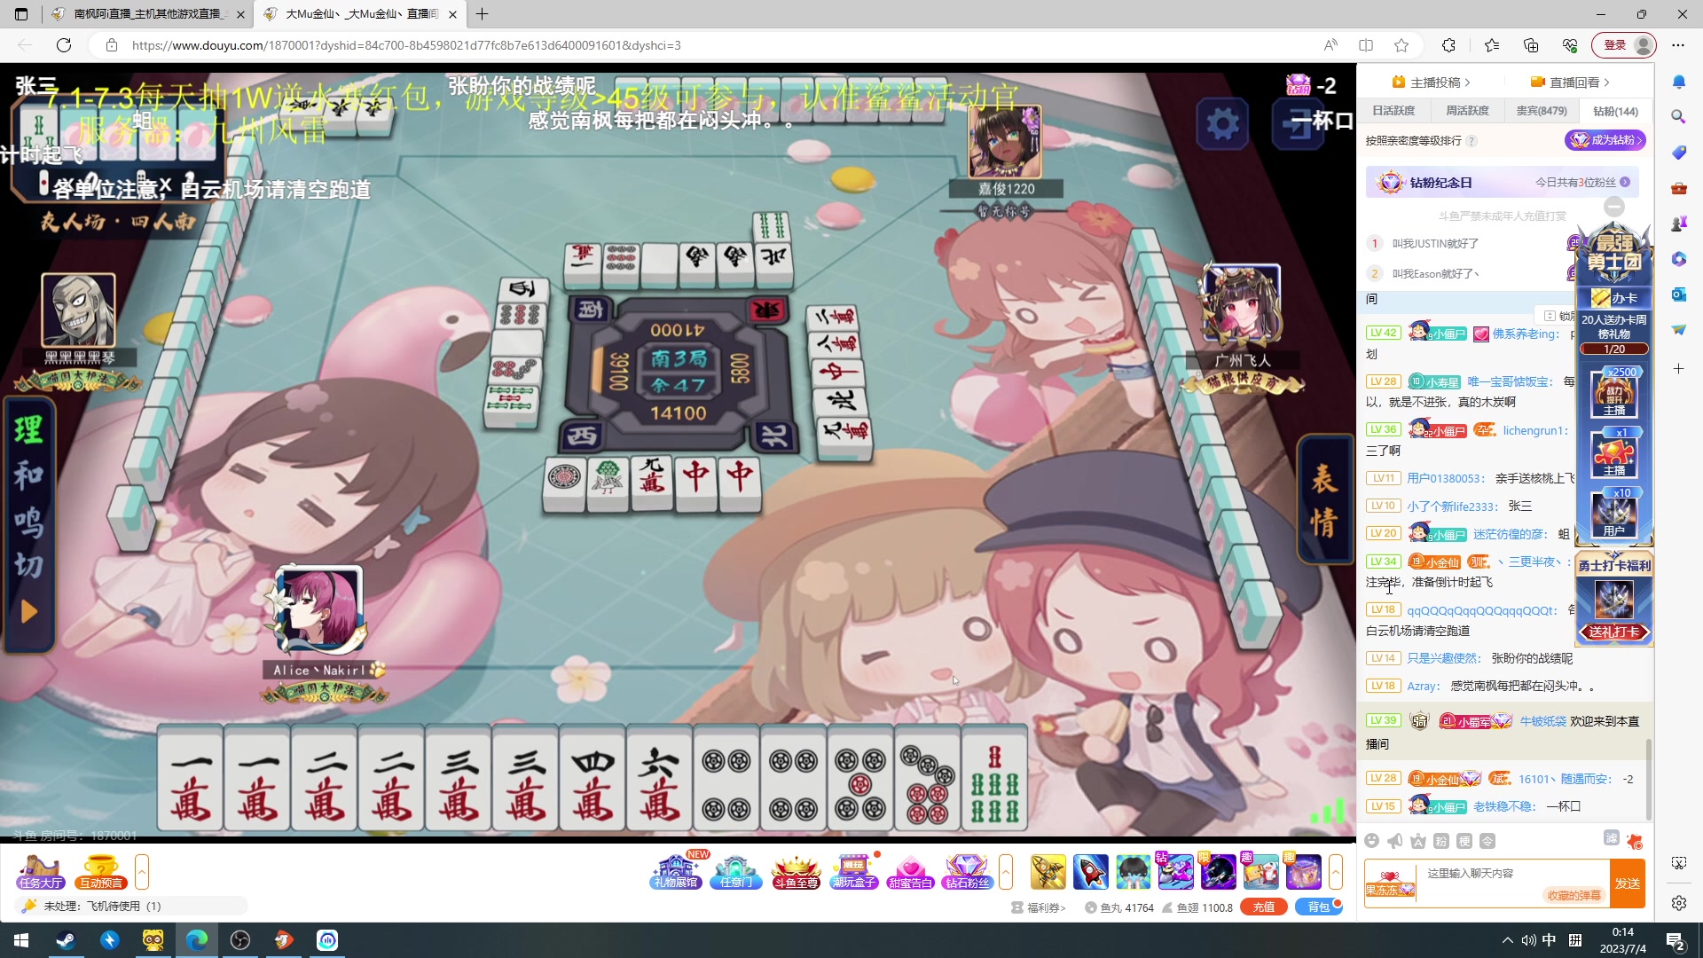Viewport: 1703px width, 958px height.
Task: Click the 成为钻粉 button
Action: pos(1605,140)
